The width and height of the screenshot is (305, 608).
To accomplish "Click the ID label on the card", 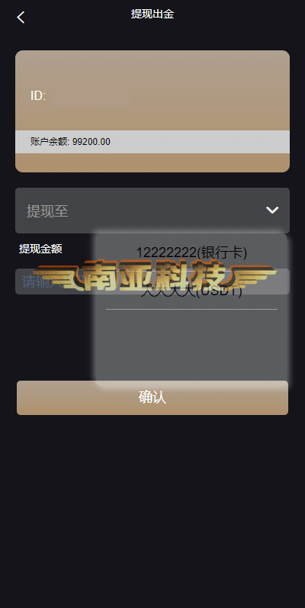I will tap(38, 96).
